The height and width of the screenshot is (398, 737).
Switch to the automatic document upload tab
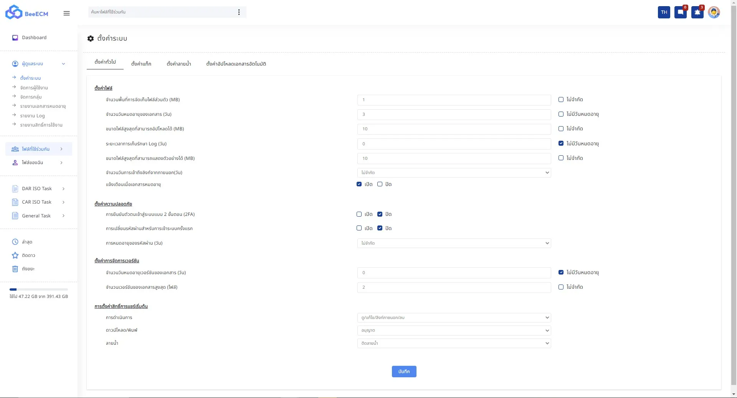pos(236,64)
